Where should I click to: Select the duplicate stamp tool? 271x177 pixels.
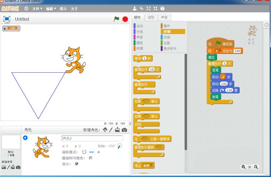[135, 8]
